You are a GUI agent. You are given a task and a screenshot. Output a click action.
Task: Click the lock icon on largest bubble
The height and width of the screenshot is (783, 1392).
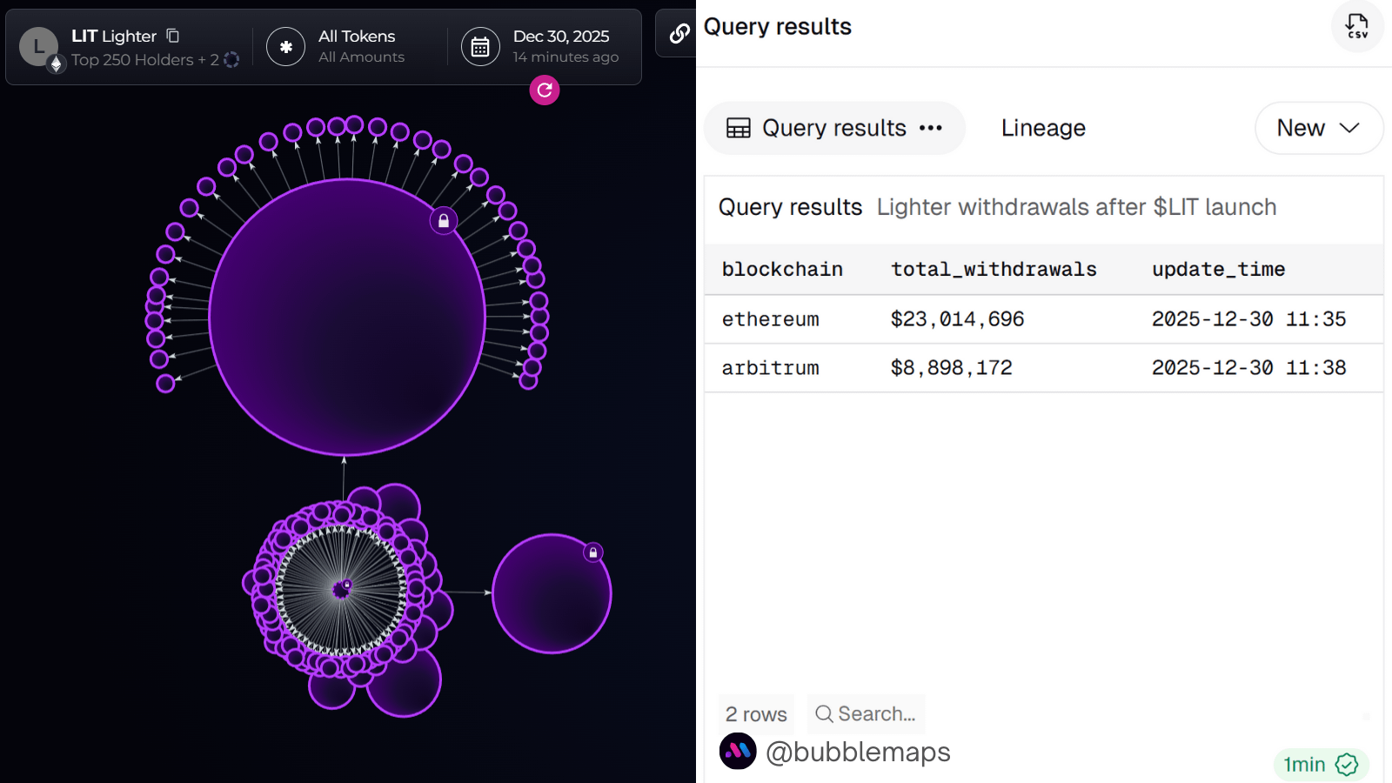444,221
